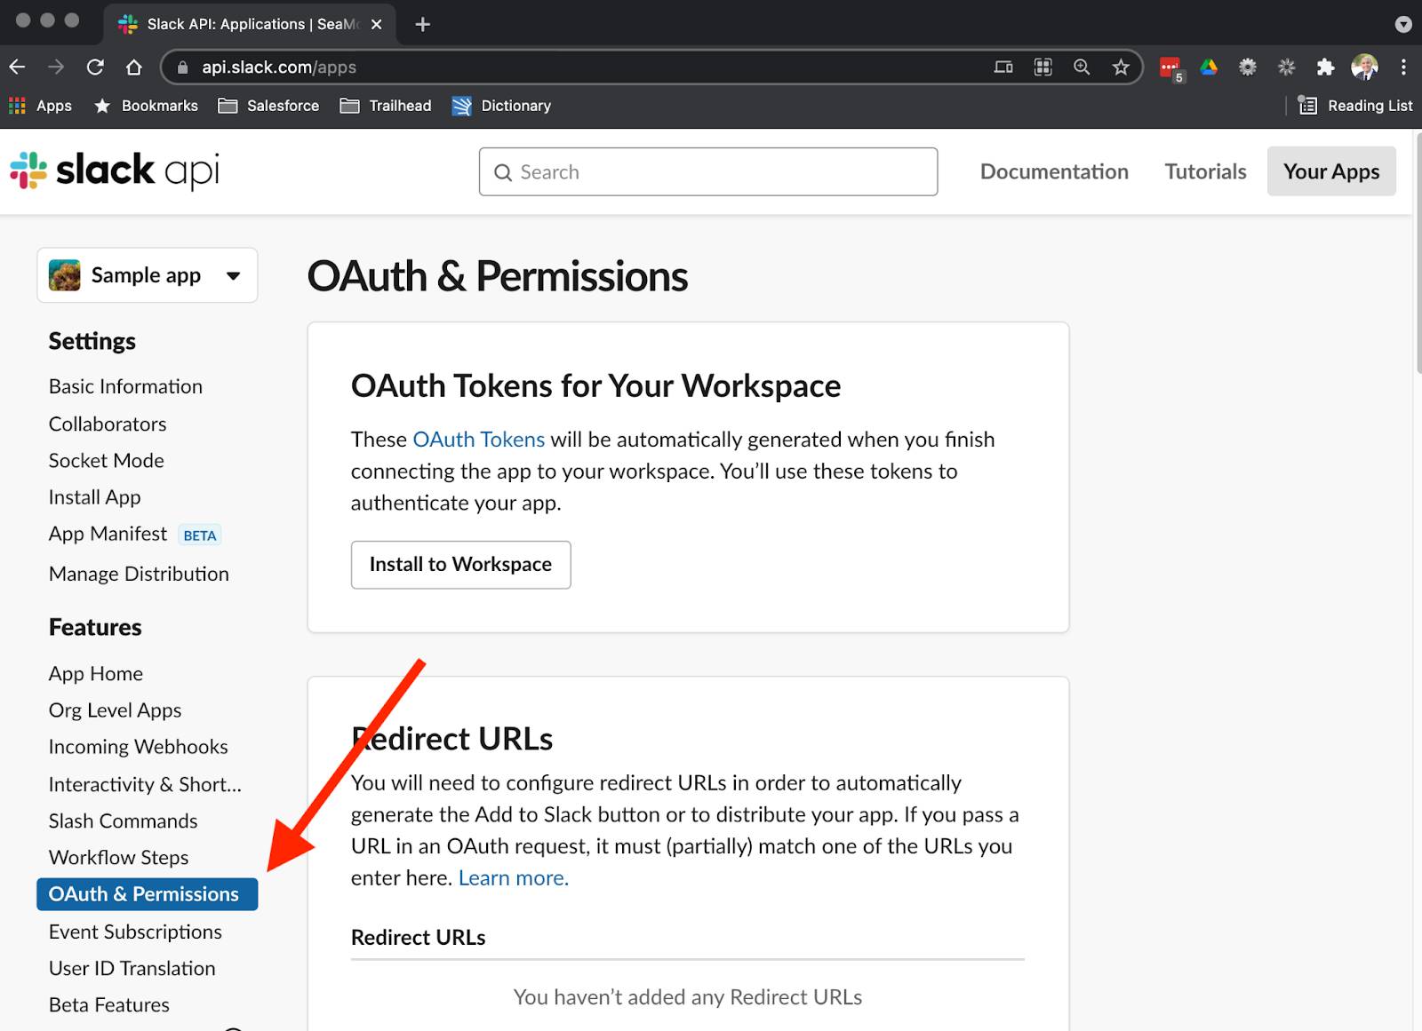Open the tab search dropdown arrow
1422x1031 pixels.
tap(1403, 24)
